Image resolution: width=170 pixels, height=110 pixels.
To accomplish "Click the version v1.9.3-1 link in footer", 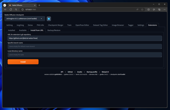I will [56, 74].
